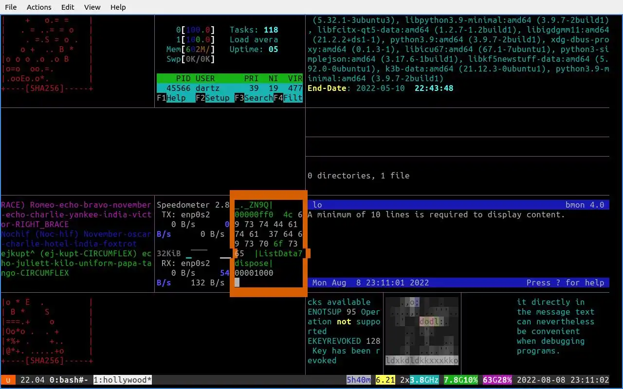
Task: Click the 00001000 hex offset
Action: click(x=254, y=273)
